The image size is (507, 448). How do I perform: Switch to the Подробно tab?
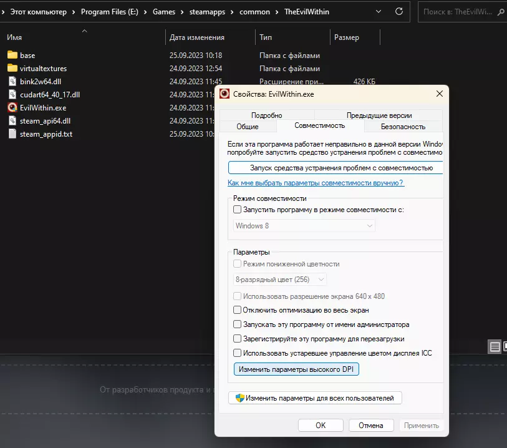tap(267, 115)
